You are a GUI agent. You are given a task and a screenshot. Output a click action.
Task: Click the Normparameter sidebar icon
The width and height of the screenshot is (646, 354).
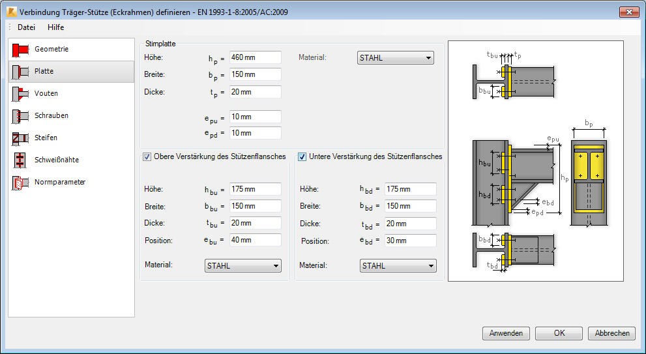pyautogui.click(x=20, y=183)
